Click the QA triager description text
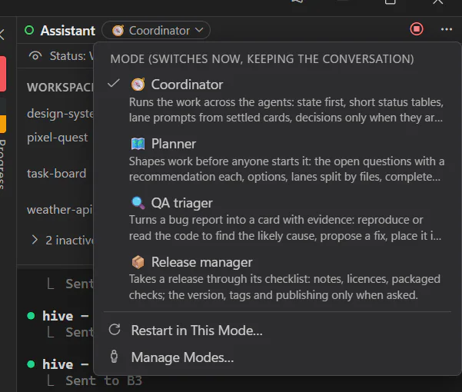Screen dimensions: 462x392 (285, 228)
